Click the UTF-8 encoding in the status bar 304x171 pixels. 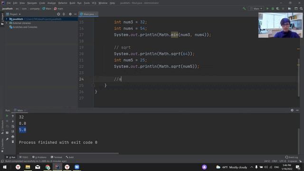[283, 161]
